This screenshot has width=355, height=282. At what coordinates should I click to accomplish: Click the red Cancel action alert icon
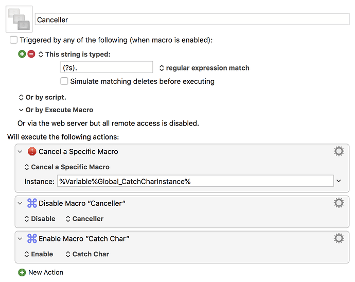pyautogui.click(x=32, y=152)
